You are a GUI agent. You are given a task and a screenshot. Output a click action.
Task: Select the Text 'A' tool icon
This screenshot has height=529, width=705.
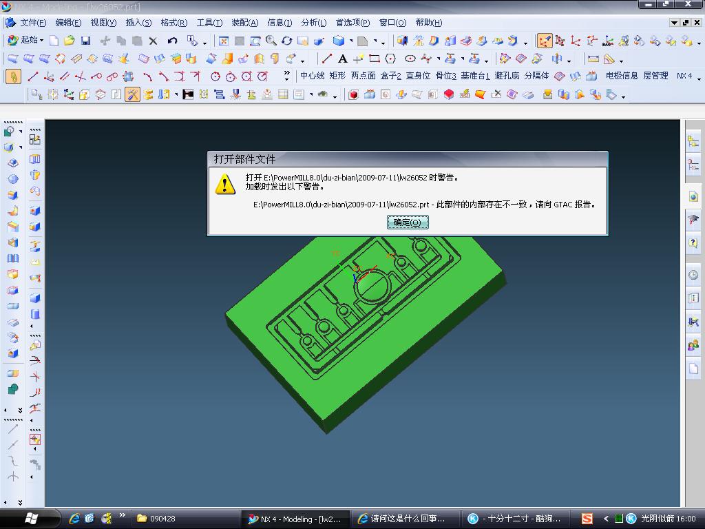[343, 59]
